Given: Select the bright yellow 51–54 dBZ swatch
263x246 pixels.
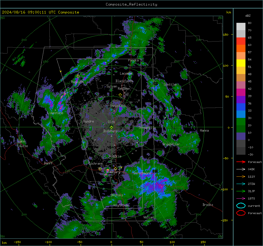Looking at the screenshot, I should point(241,63).
